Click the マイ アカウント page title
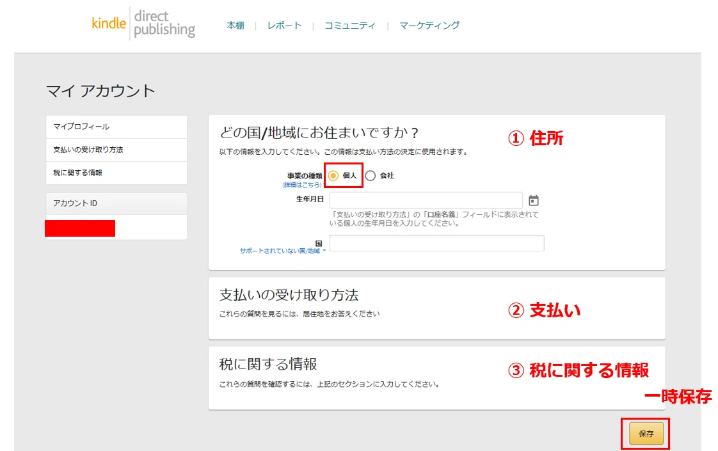This screenshot has width=718, height=451. 100,91
